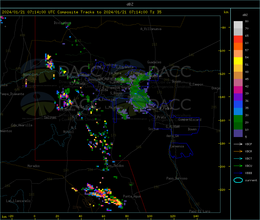The image size is (260, 220).
Task: Click the 'Paso_El_Loro' map label
Action: pyautogui.click(x=200, y=211)
